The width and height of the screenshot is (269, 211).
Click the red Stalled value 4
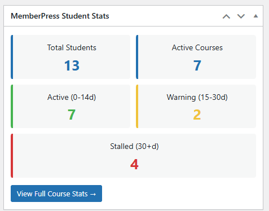(x=134, y=164)
